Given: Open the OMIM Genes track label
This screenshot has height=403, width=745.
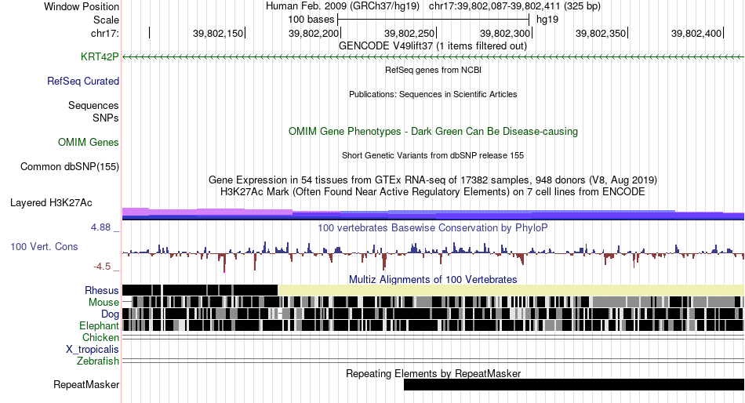Looking at the screenshot, I should (88, 142).
